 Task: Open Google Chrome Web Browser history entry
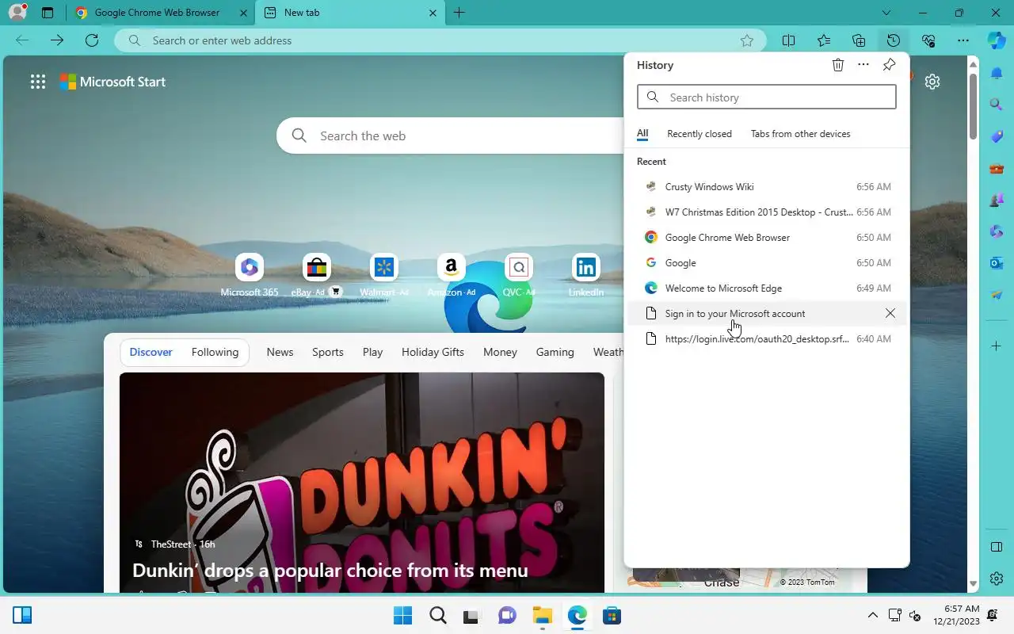(x=767, y=238)
